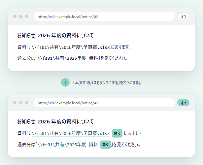Click the 開く button next to 2025年度 資料
This screenshot has height=165, width=203.
point(106,145)
